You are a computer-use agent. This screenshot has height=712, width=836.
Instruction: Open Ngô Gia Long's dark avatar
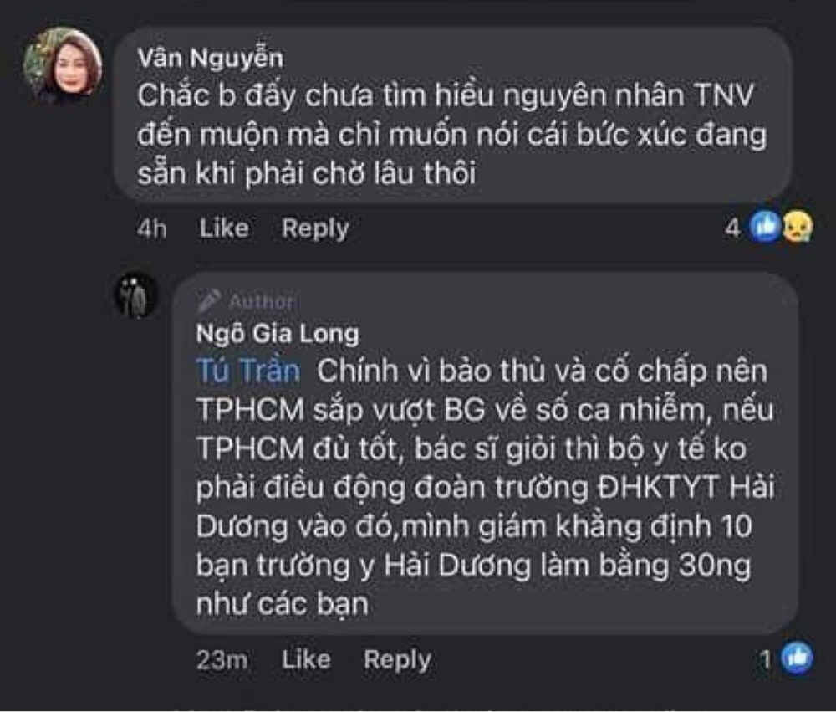(x=136, y=295)
